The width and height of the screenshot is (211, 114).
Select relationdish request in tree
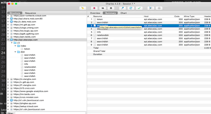[30, 67]
